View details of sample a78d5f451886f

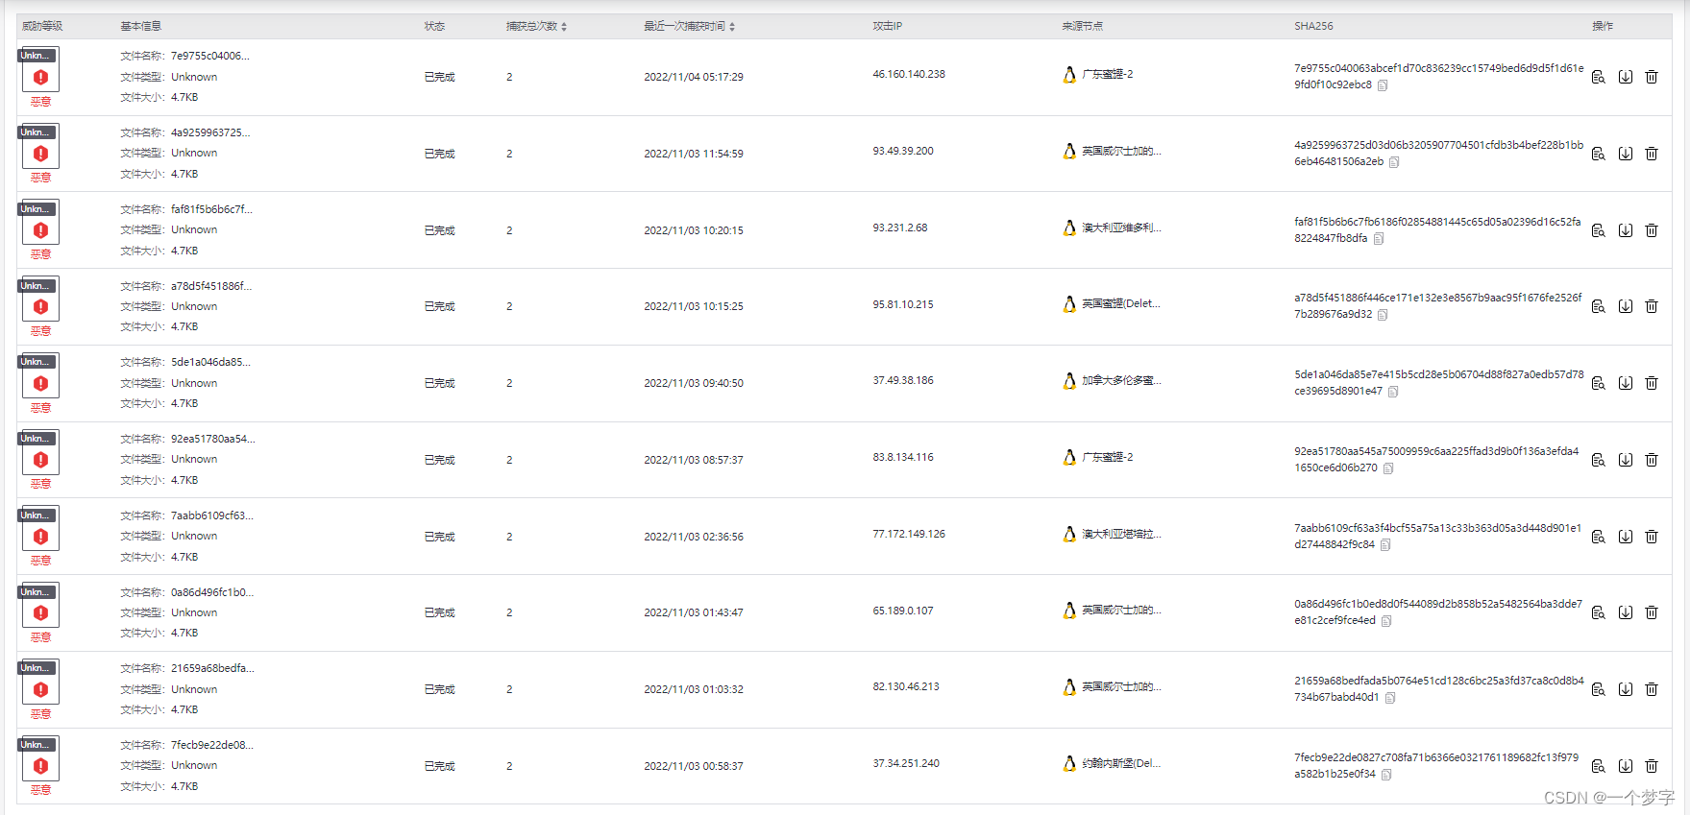(1599, 306)
